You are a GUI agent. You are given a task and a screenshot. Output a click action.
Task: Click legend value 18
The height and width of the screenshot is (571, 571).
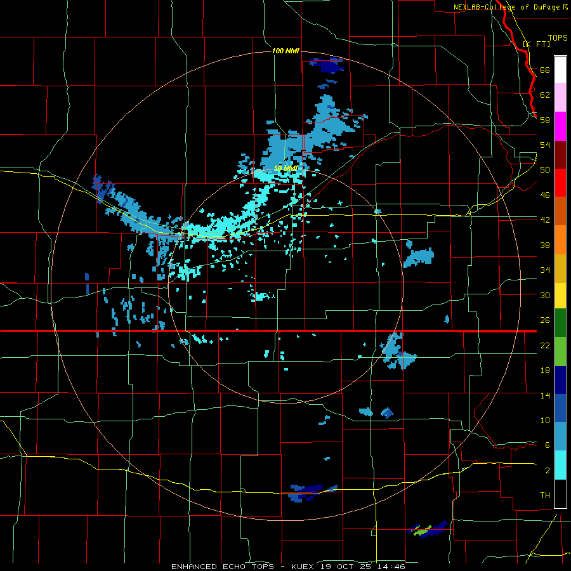pos(545,371)
